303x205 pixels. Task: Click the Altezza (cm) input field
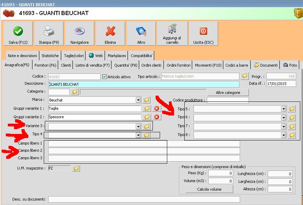click(x=280, y=189)
